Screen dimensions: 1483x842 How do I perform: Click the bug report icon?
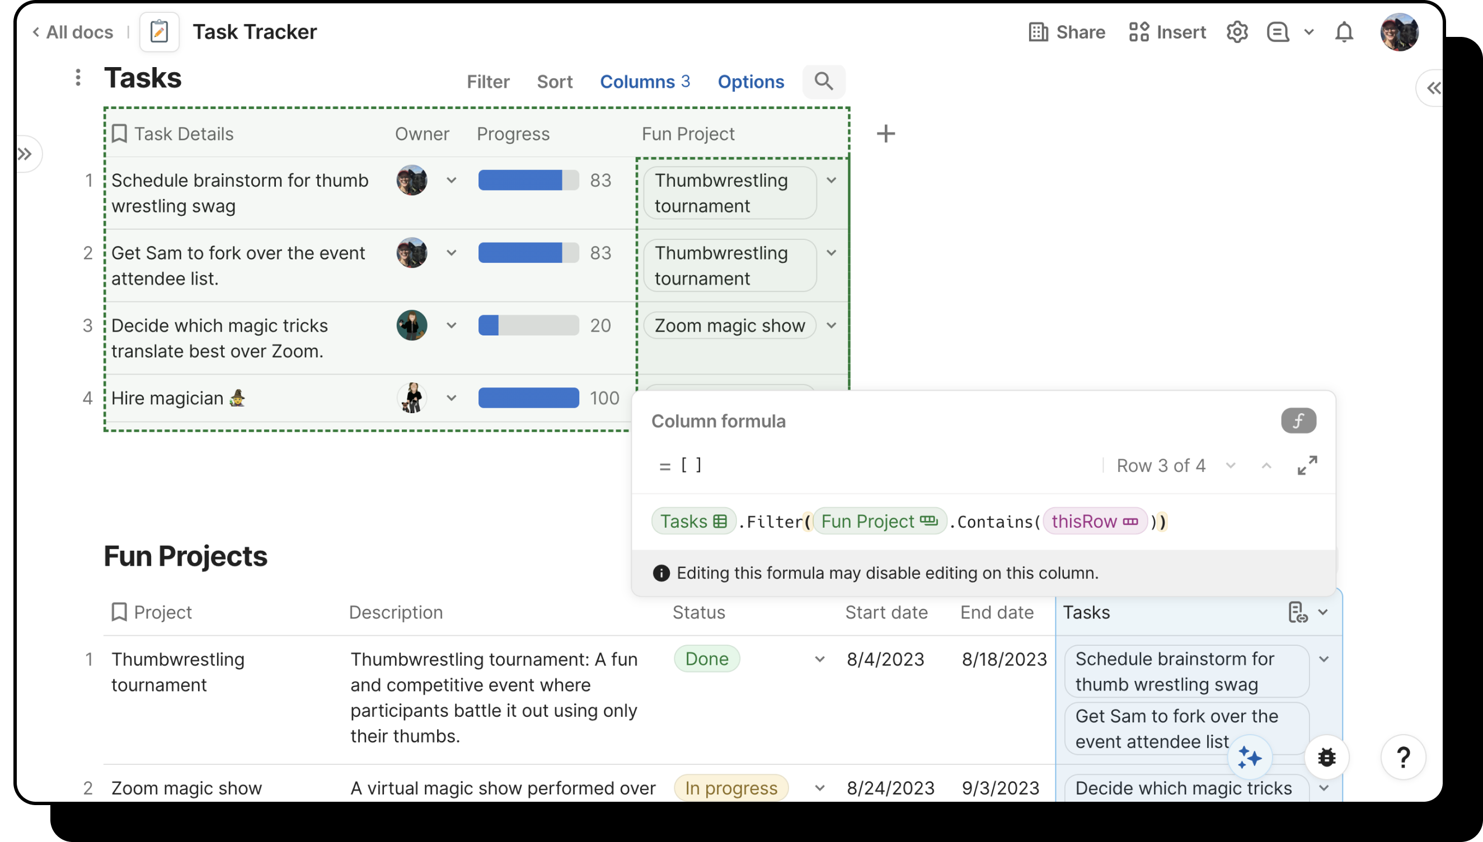[1326, 757]
